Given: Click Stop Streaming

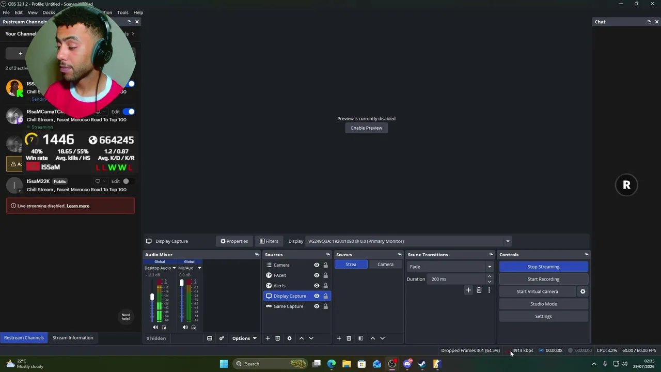Looking at the screenshot, I should (x=543, y=267).
